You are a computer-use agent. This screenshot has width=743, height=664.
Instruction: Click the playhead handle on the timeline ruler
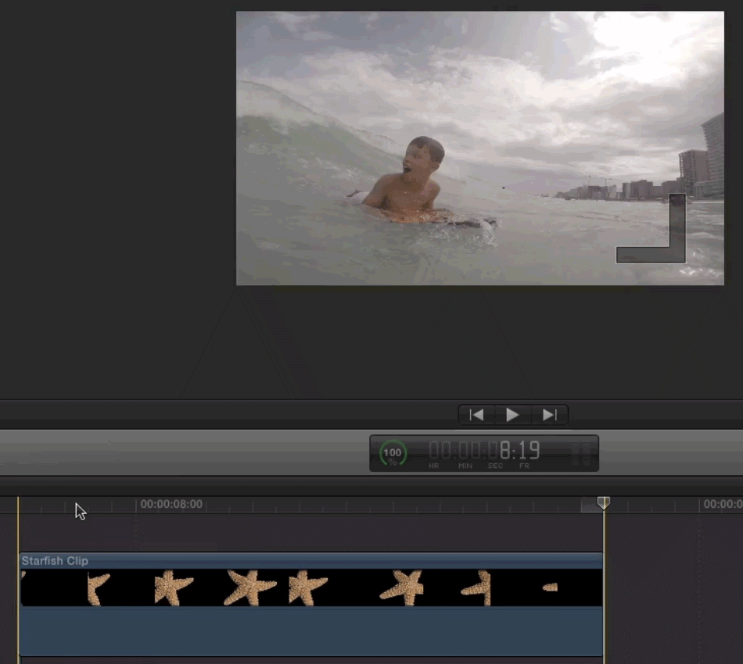[603, 503]
